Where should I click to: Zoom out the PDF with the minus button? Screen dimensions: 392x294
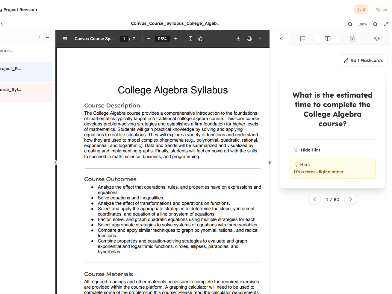tap(149, 39)
